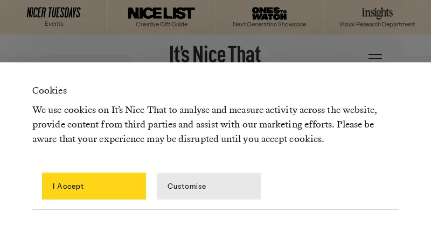Click the Nicer Tuesdays logo
Viewport: 431px width, 242px height.
click(54, 12)
